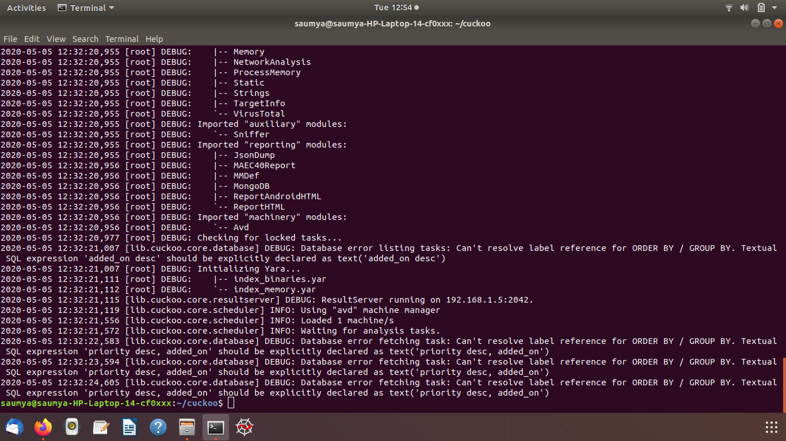The image size is (786, 441).
Task: Open the Terminal indicator menu in top bar
Action: pyautogui.click(x=85, y=7)
